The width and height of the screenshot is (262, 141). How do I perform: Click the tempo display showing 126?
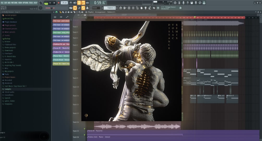[x=64, y=3]
